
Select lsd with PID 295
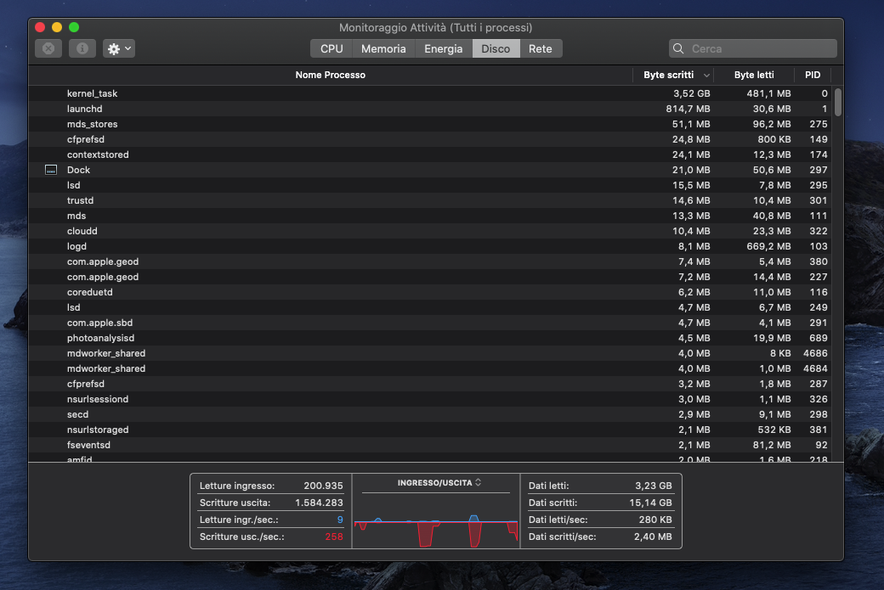point(431,185)
